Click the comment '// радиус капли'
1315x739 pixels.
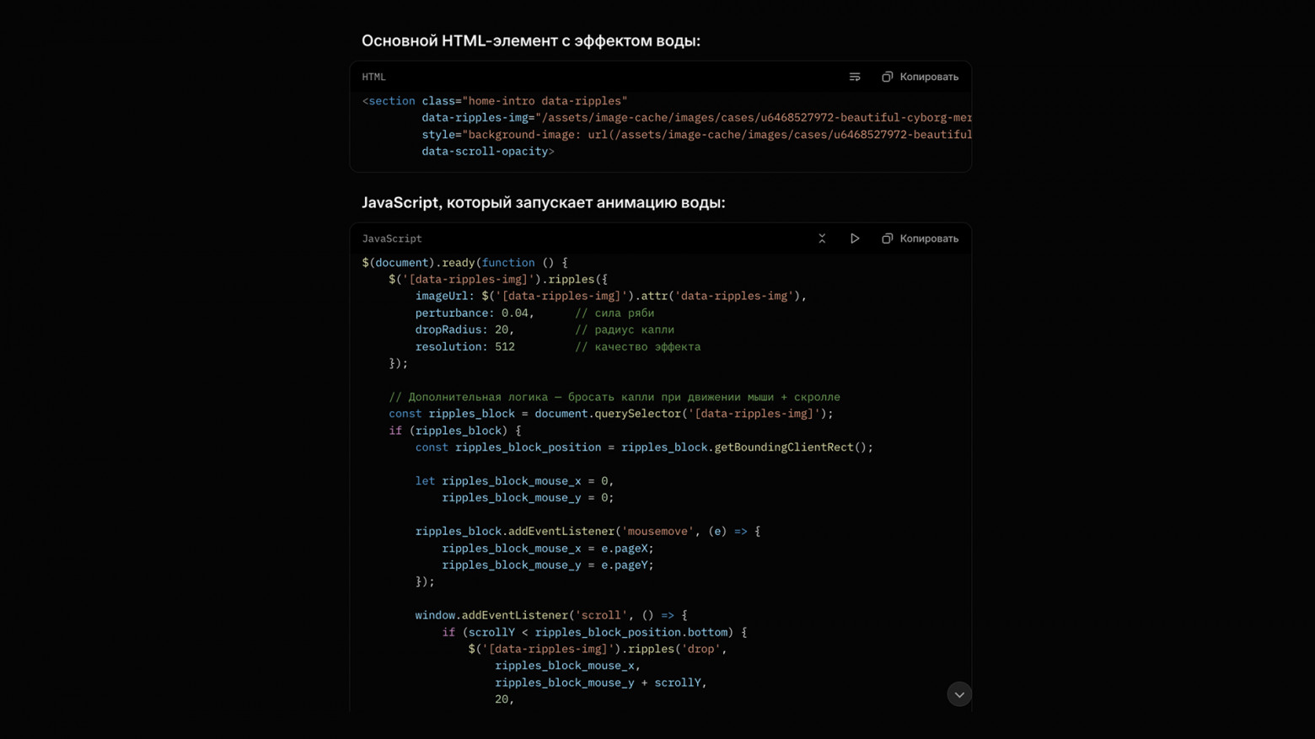[x=625, y=330]
